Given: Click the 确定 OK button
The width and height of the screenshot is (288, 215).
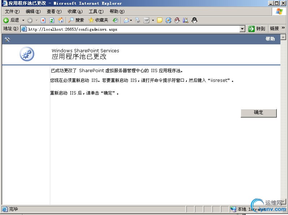Looking at the screenshot, I should (259, 113).
